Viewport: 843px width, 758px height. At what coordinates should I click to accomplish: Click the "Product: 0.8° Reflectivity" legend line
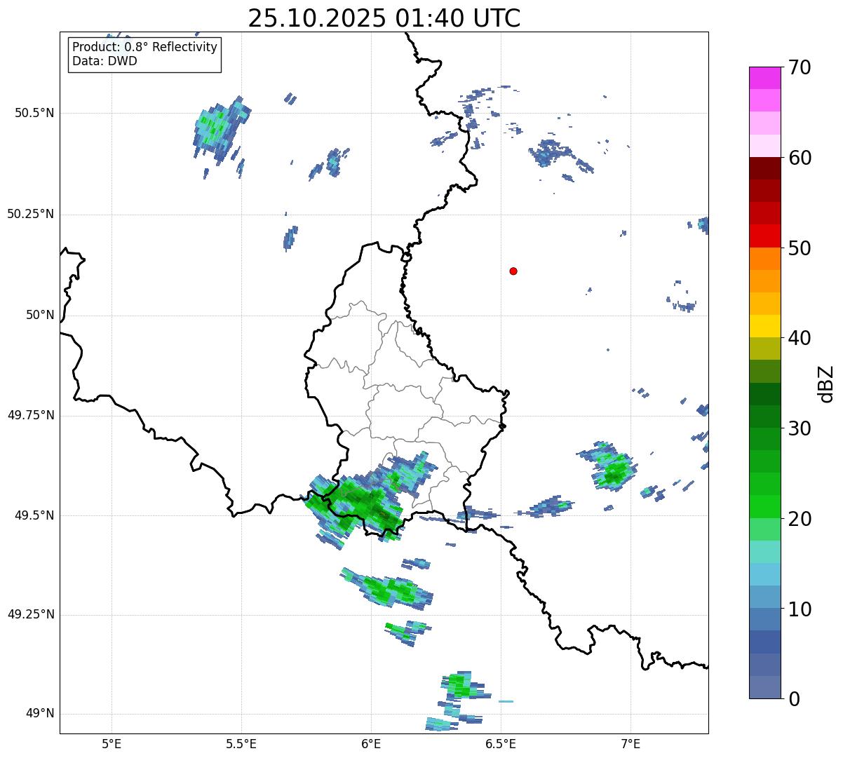click(144, 47)
